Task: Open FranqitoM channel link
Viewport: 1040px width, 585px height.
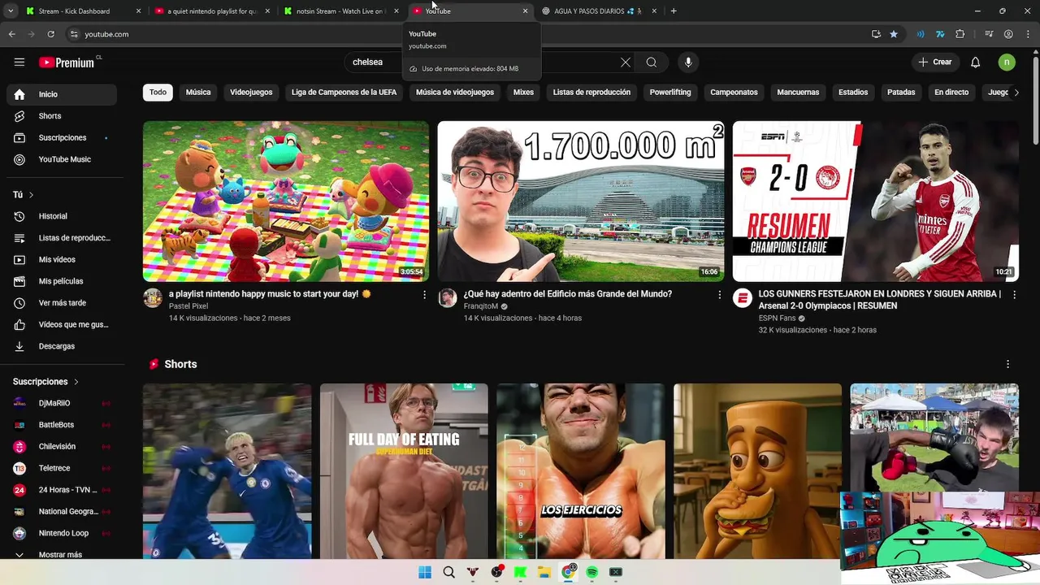Action: pyautogui.click(x=481, y=306)
